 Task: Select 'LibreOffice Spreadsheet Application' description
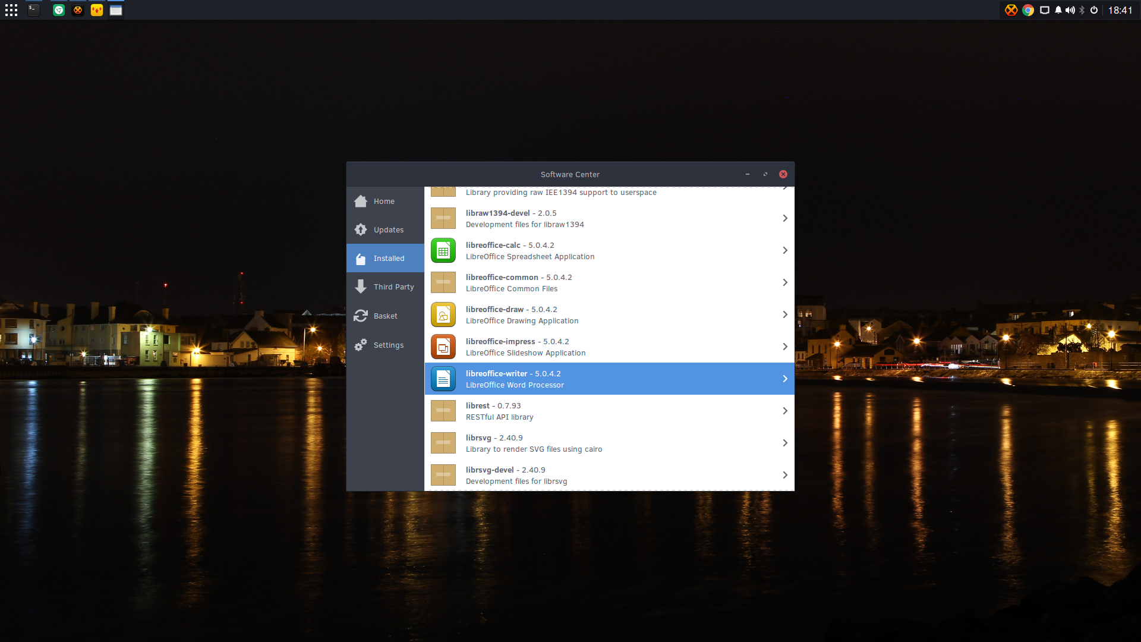tap(530, 257)
